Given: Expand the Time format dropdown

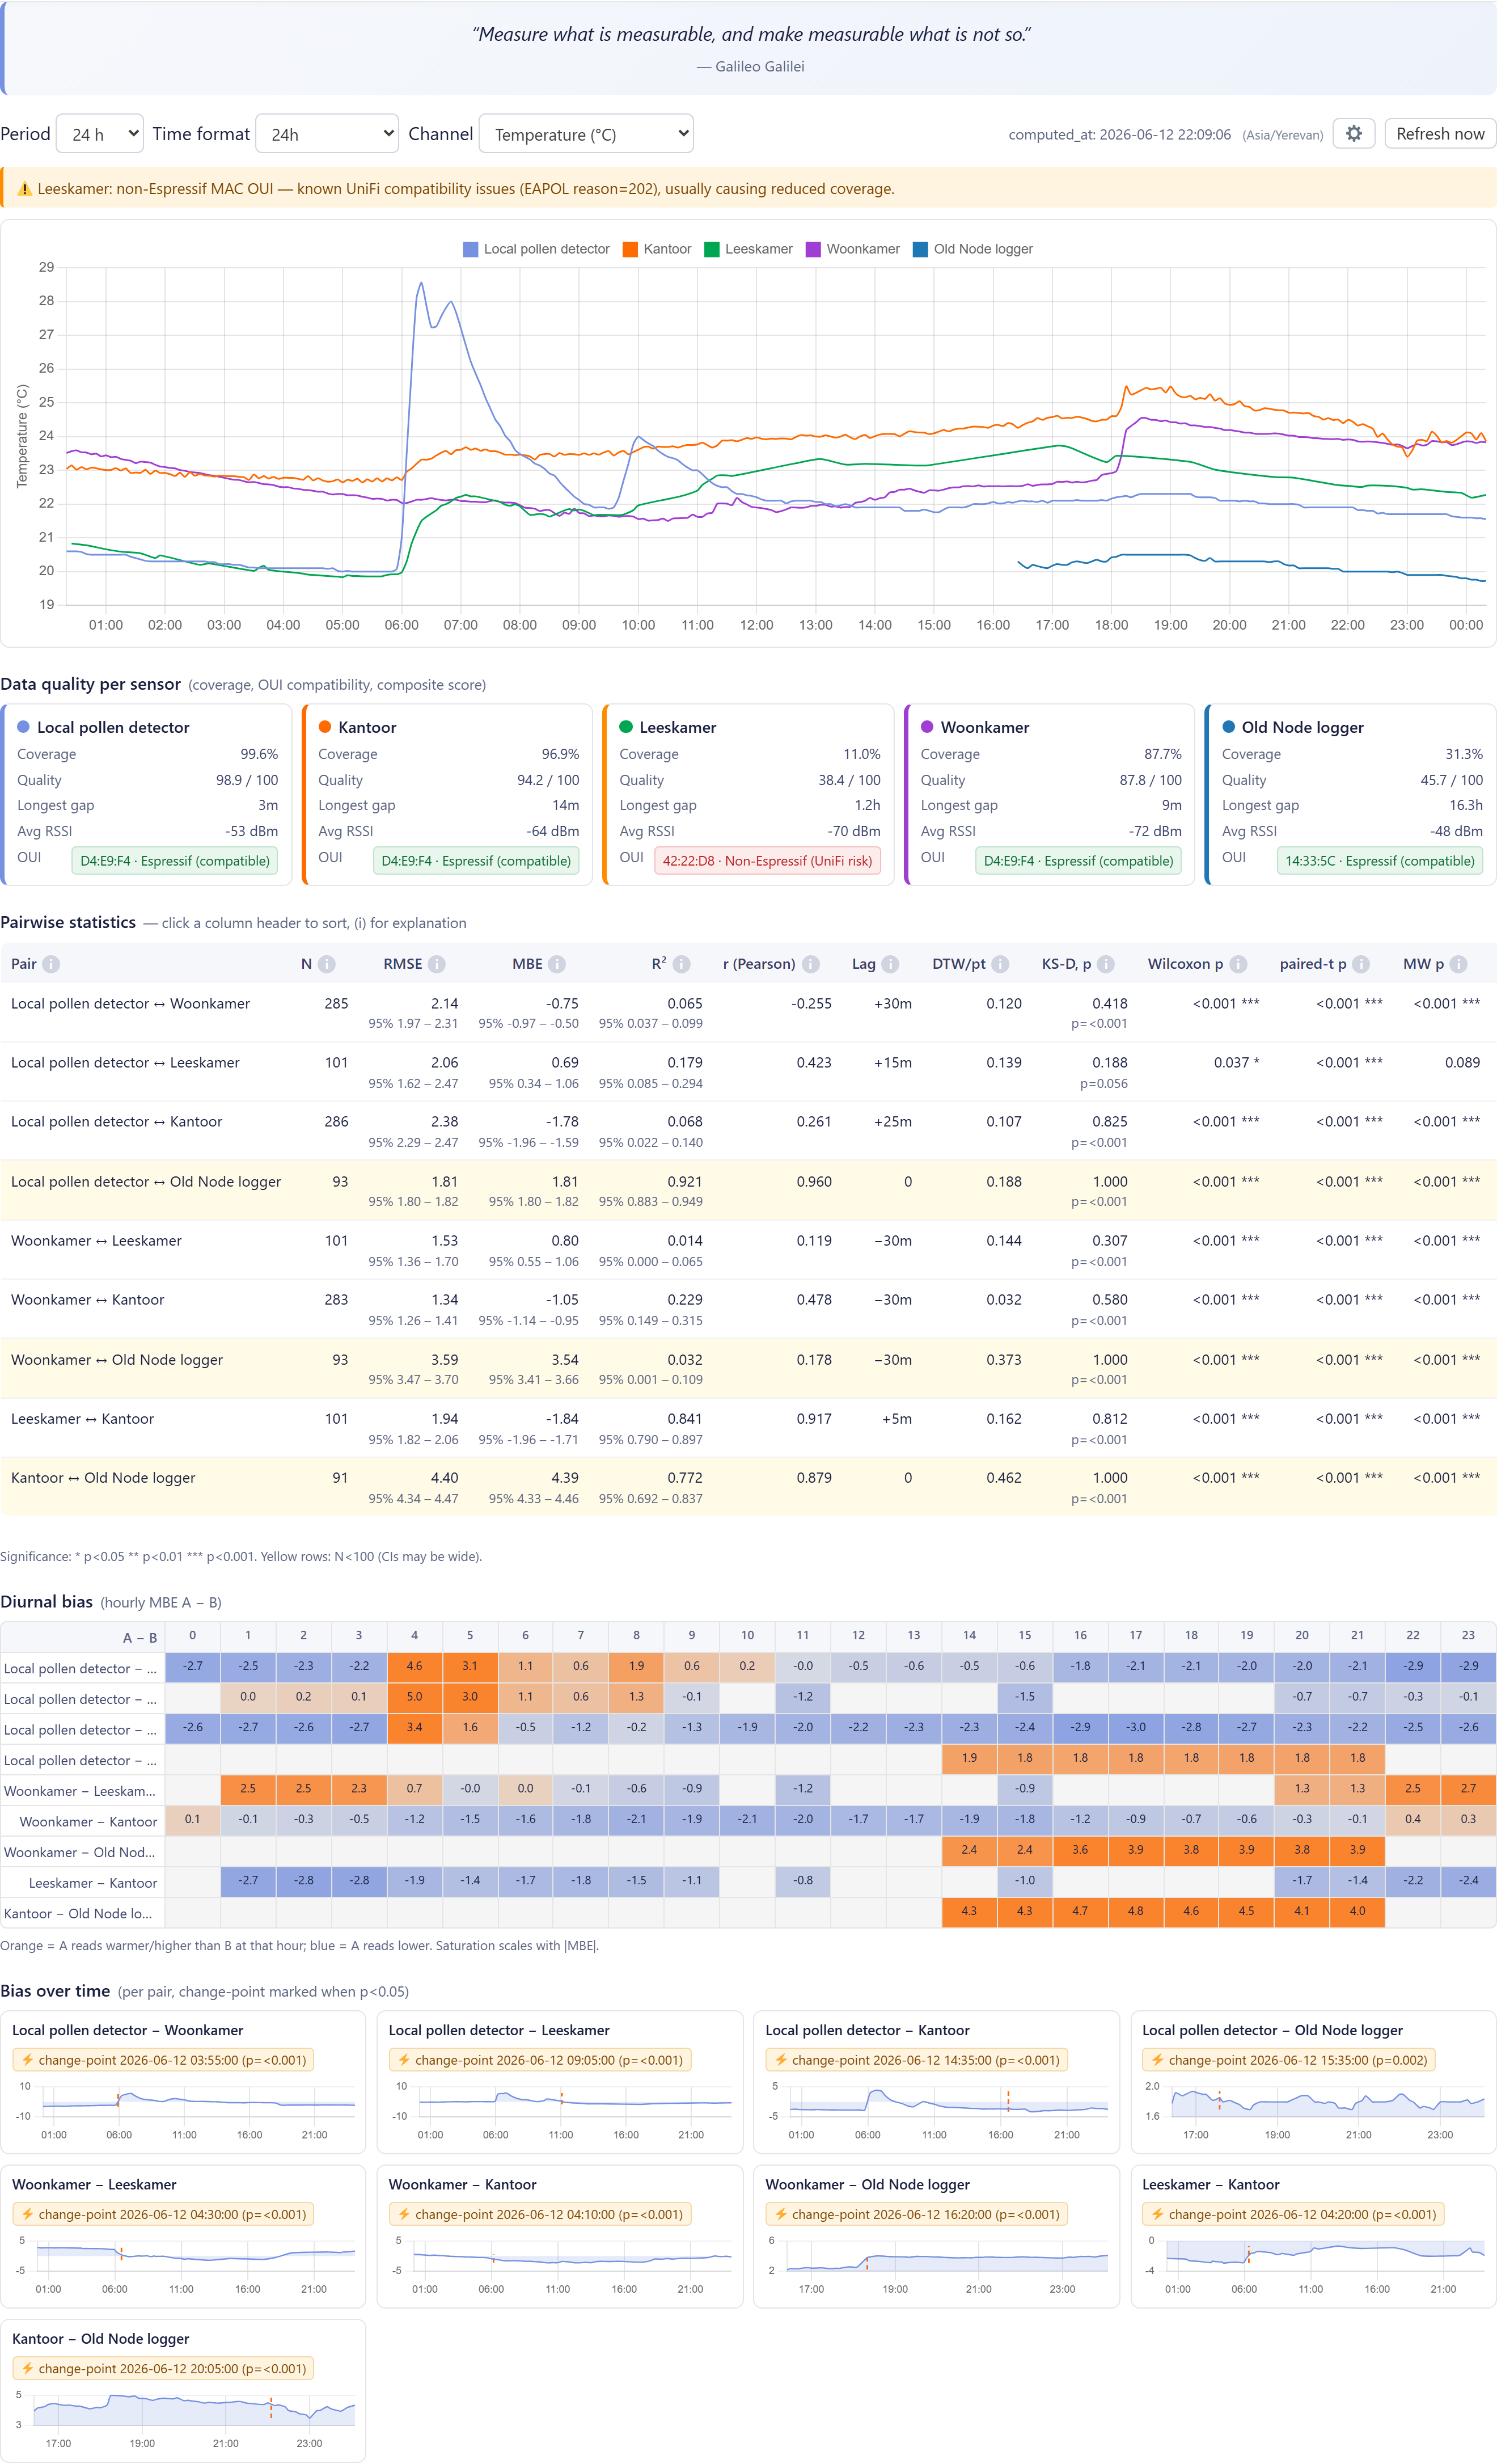Looking at the screenshot, I should (328, 134).
